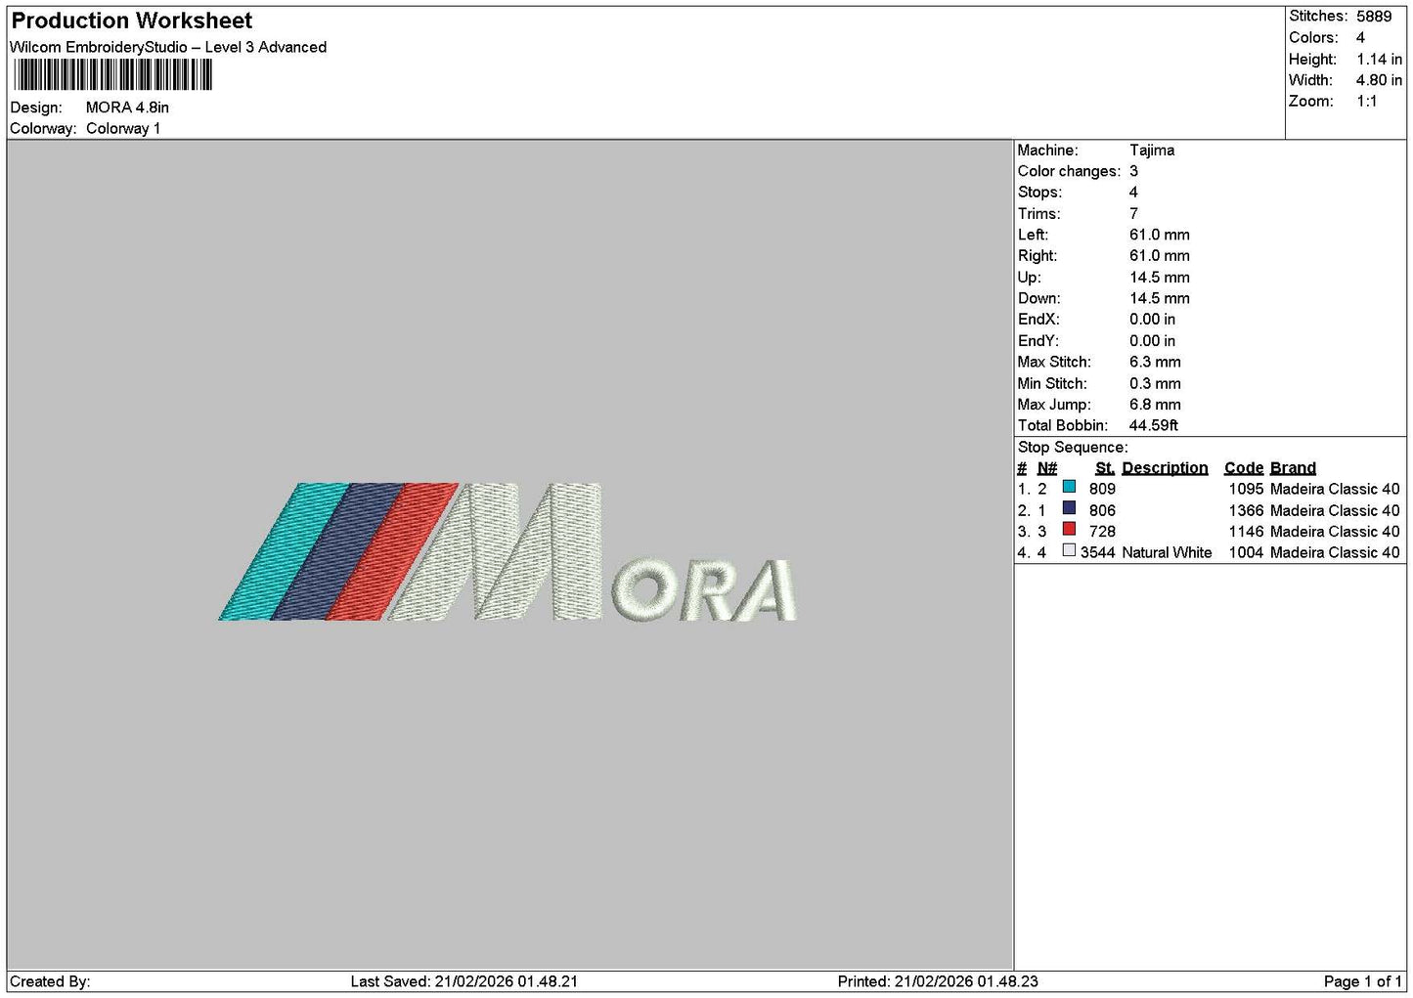Screen dimensions: 1413x998
Task: Click the height value 1.14 in
Action: coord(1379,60)
